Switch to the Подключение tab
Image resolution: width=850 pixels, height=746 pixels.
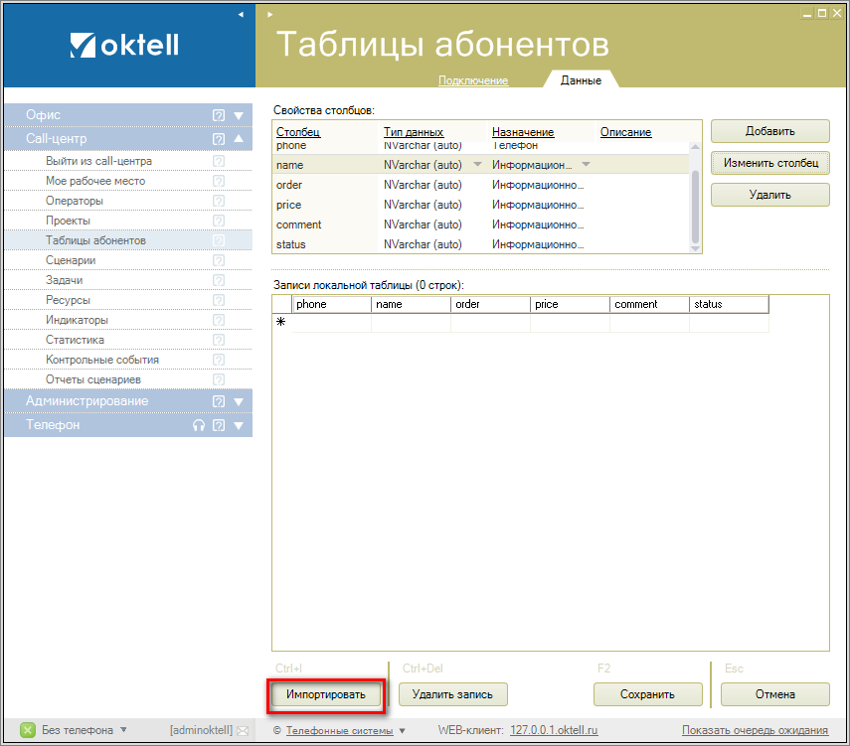473,80
